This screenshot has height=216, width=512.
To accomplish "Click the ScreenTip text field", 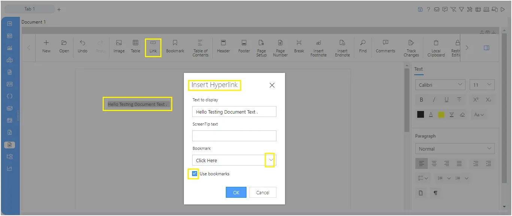I will (x=234, y=136).
